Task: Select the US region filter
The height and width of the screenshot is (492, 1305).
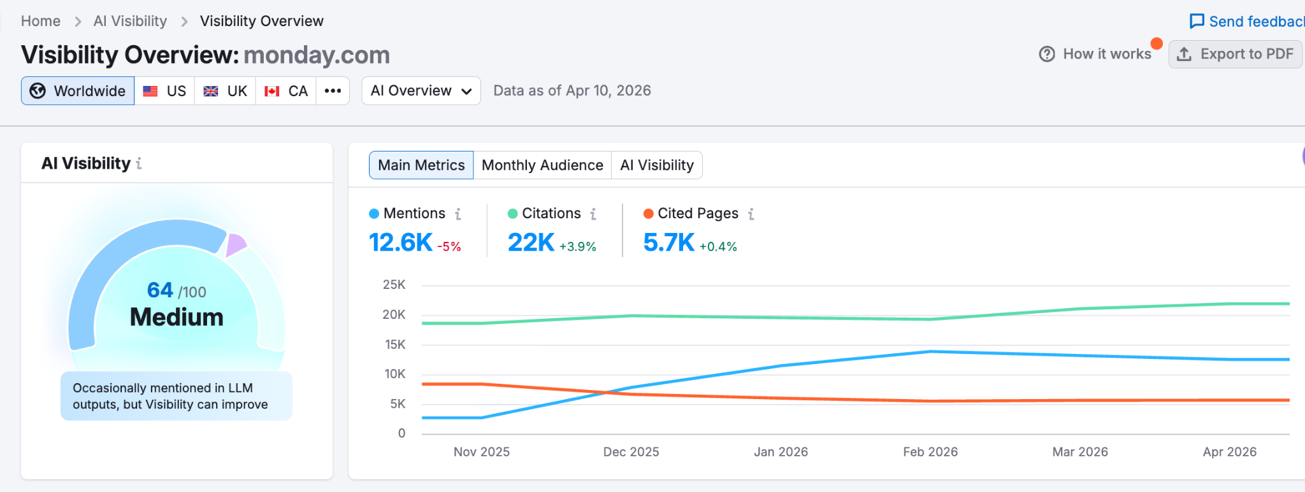Action: pyautogui.click(x=164, y=91)
